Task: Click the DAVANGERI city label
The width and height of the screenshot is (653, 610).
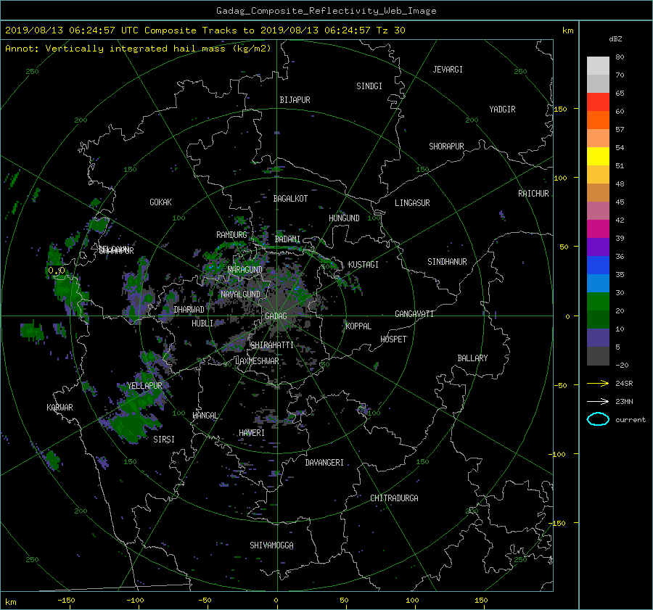Action: pyautogui.click(x=324, y=463)
